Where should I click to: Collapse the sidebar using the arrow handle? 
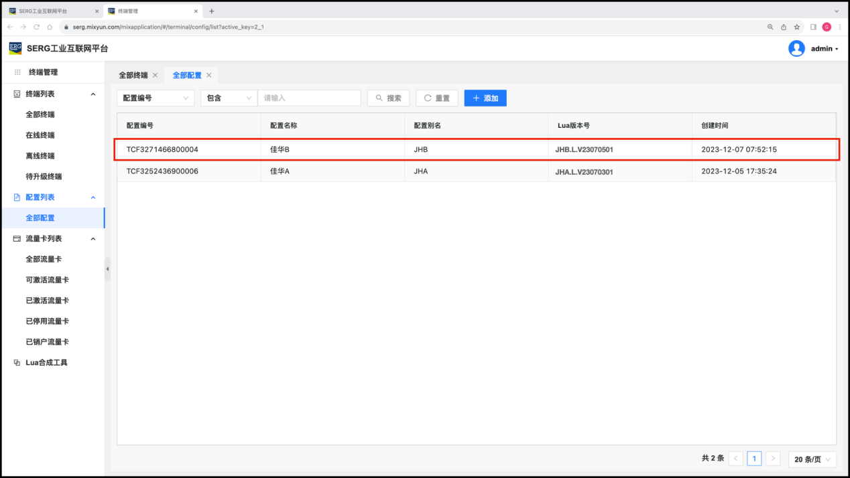coord(107,268)
